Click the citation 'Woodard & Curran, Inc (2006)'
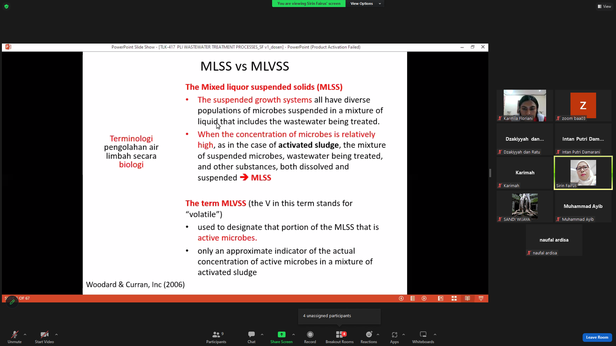 [135, 284]
